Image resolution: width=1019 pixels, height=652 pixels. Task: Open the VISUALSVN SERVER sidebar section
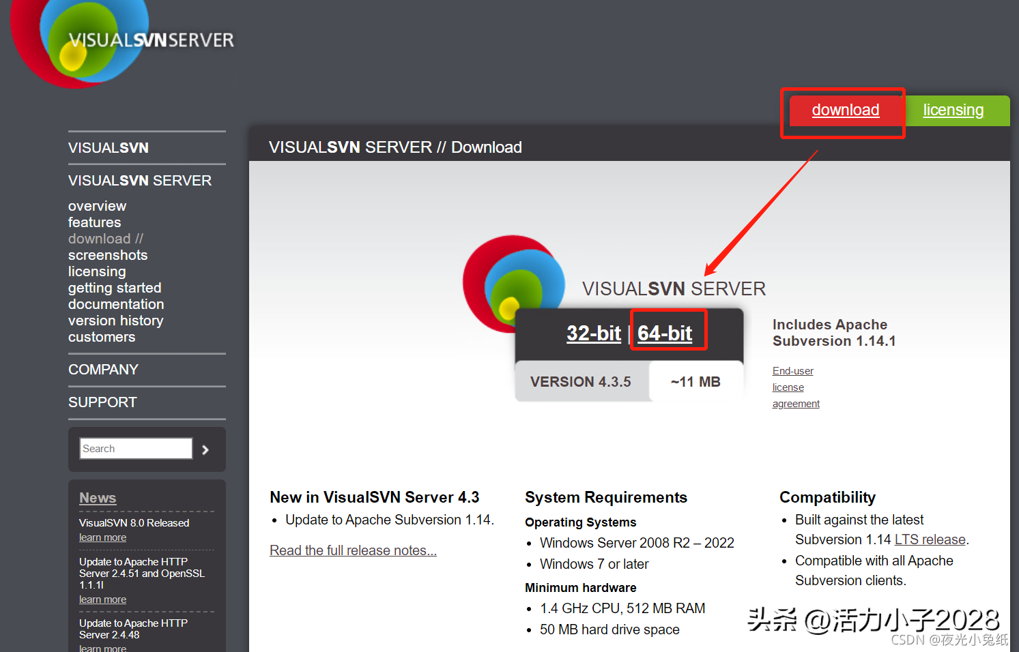point(140,181)
